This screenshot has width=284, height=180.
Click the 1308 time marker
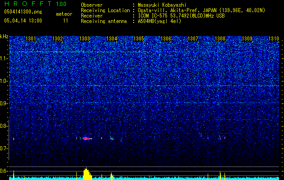[220, 39]
